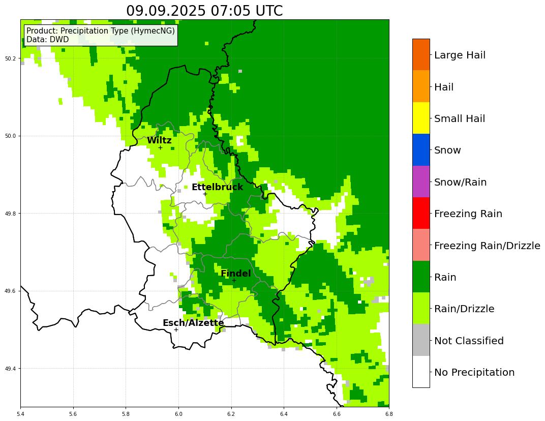
Task: Click the orange Hail legend swatch
Action: (421, 86)
